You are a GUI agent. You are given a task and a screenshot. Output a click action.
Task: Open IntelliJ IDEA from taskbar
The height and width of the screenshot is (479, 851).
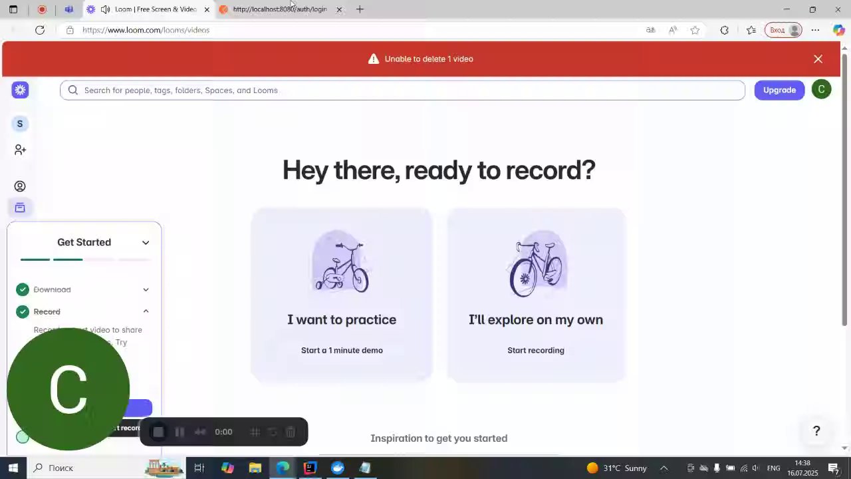click(x=310, y=468)
